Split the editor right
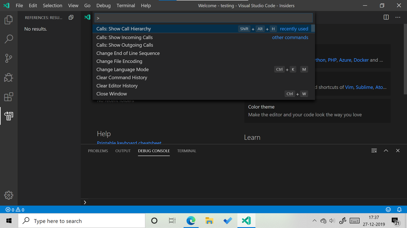The image size is (407, 228). point(386,17)
